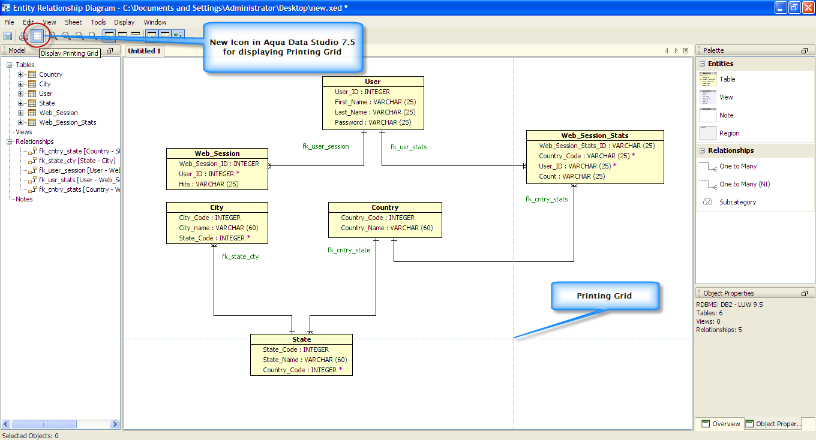Collapse the Tables node in Model tree
816x440 pixels.
(10, 65)
